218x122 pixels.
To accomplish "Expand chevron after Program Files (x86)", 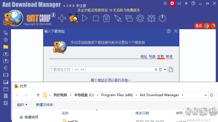I will click(136, 95).
